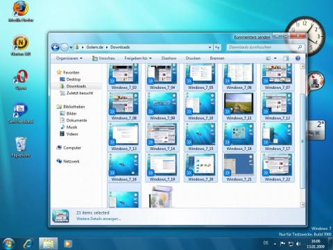This screenshot has height=250, width=333.
Task: Select the Windows_7_03 thumbnail
Action: tap(124, 76)
